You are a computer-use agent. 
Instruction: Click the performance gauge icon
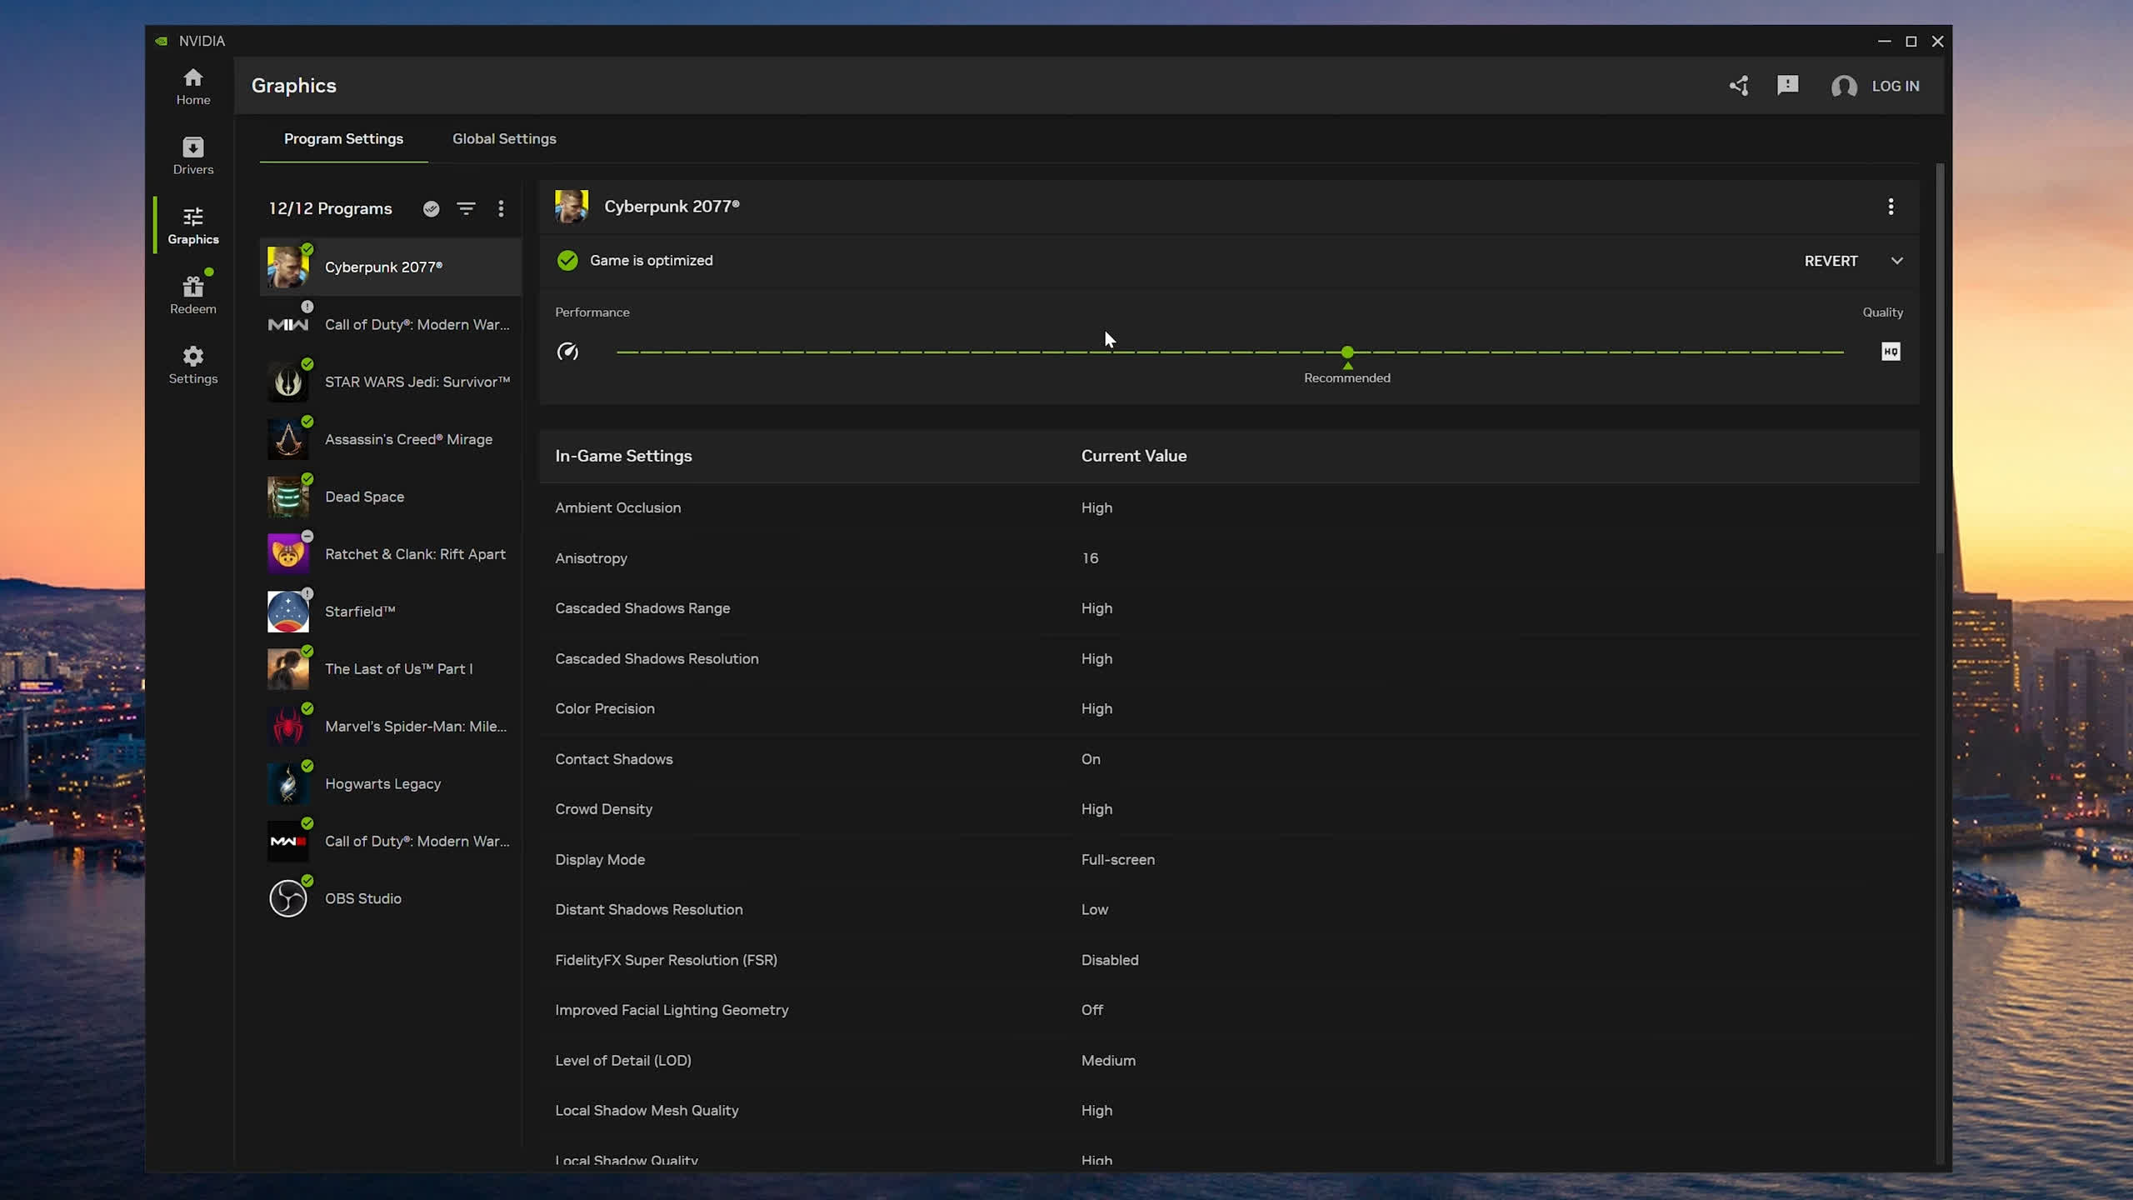click(x=567, y=352)
